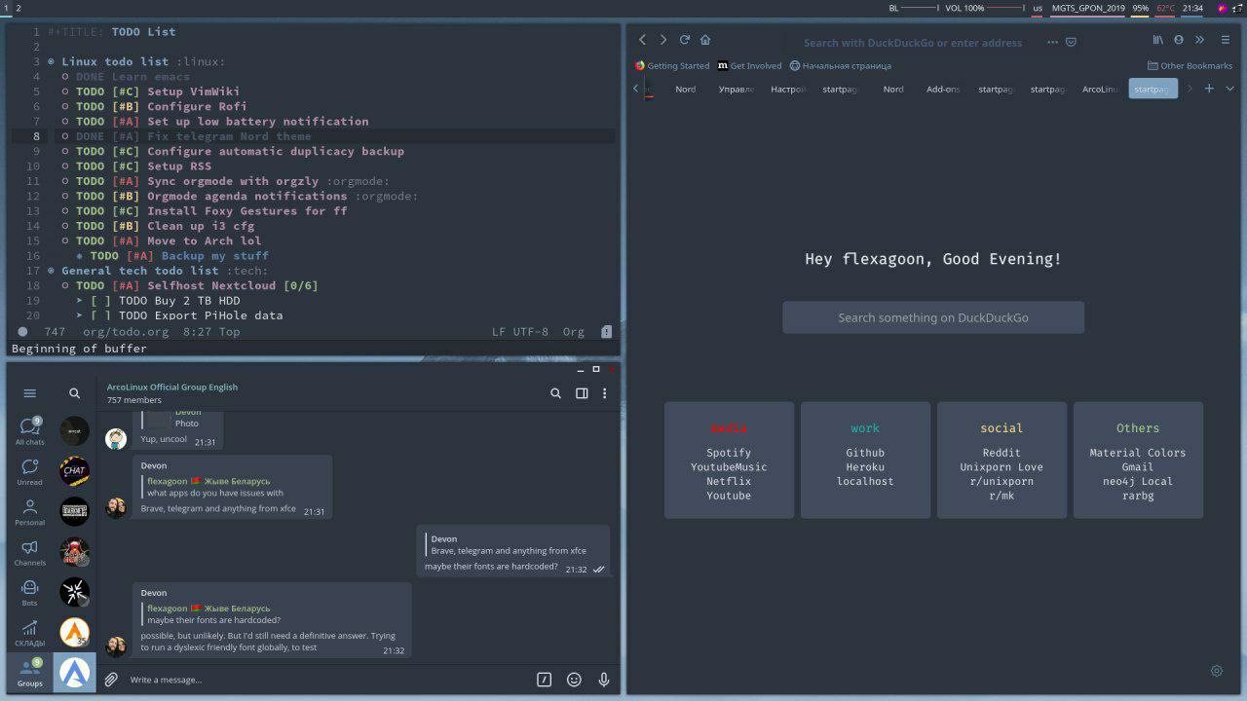Viewport: 1247px width, 701px height.
Task: Open the Spotify link on startpage
Action: click(x=729, y=453)
